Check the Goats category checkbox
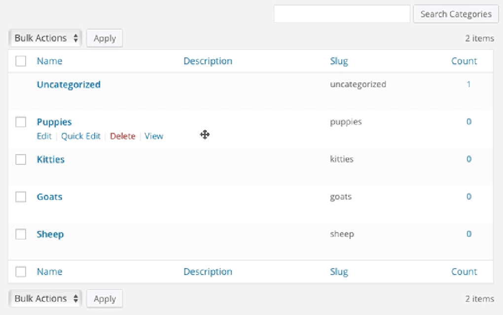The height and width of the screenshot is (315, 503). (x=21, y=197)
